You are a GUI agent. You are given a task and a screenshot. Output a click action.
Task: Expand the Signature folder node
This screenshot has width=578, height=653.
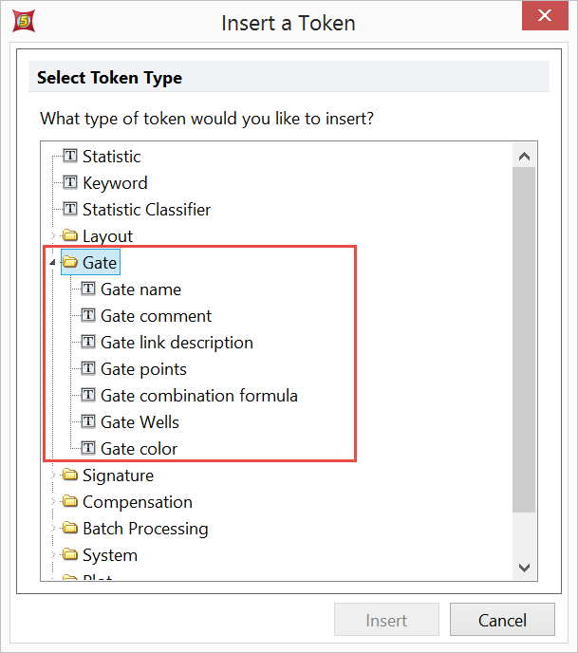pyautogui.click(x=53, y=476)
